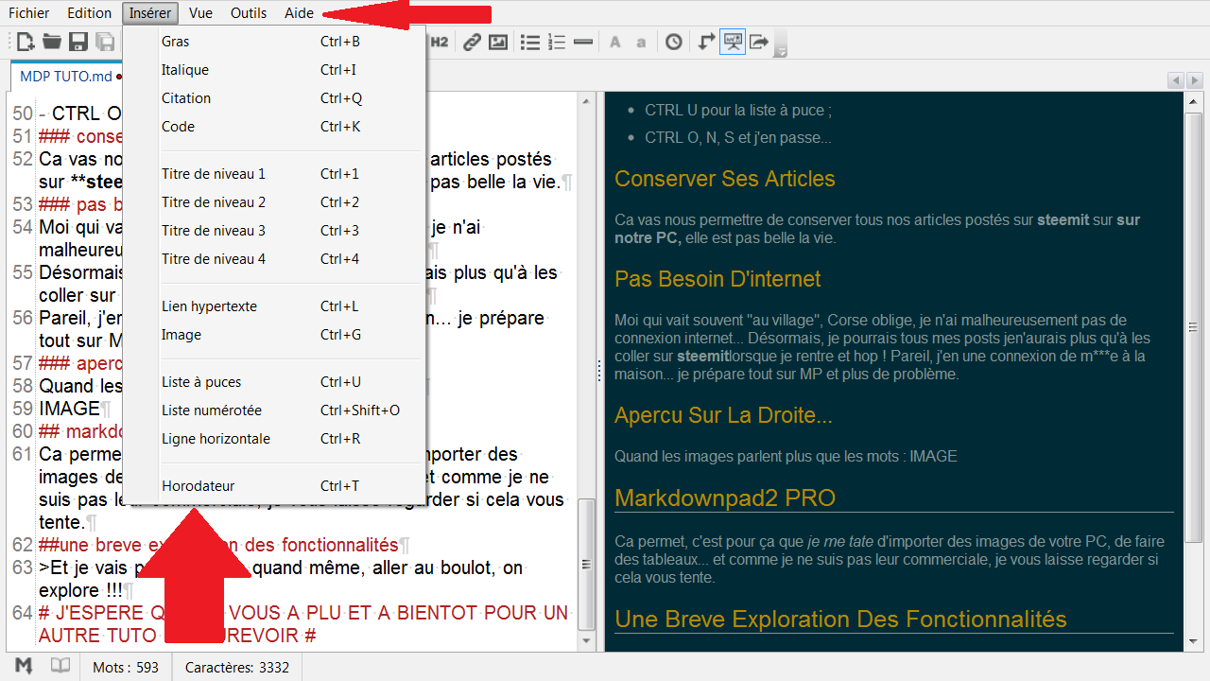The height and width of the screenshot is (681, 1210).
Task: Insert unordered bullet list from toolbar
Action: pyautogui.click(x=530, y=42)
